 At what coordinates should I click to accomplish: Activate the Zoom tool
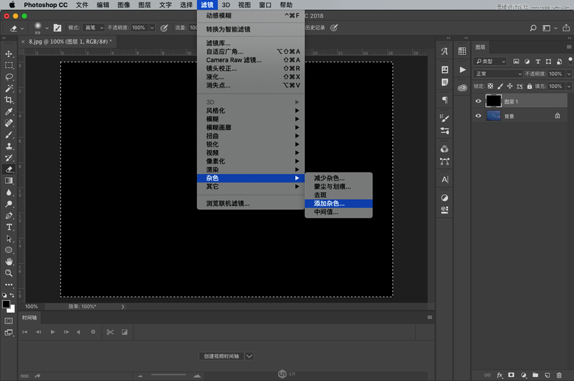click(x=9, y=274)
